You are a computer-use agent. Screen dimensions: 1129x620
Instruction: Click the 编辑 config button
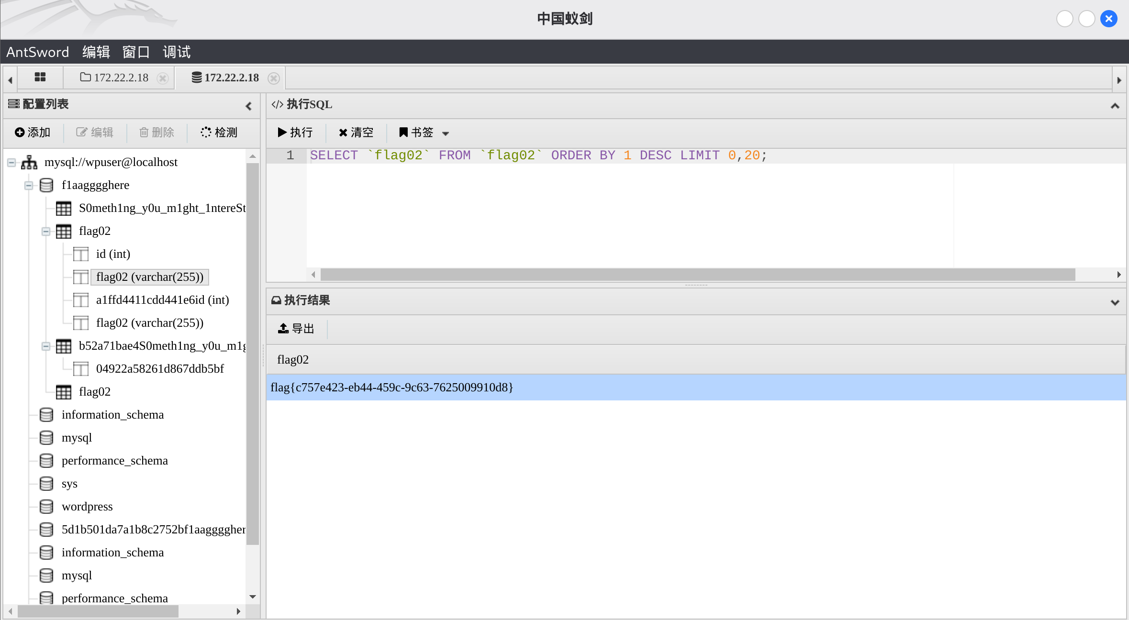click(95, 133)
